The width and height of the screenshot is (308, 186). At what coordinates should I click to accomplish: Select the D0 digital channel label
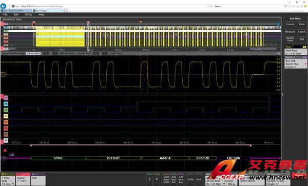pos(6,140)
